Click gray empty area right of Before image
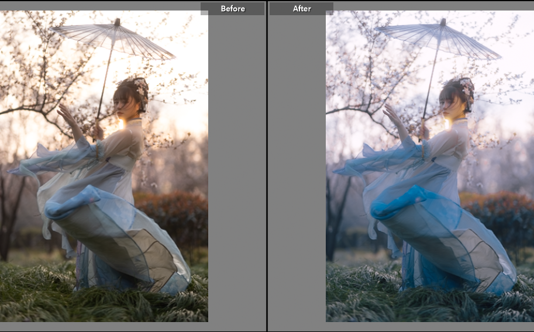534x332 pixels. tap(236, 175)
